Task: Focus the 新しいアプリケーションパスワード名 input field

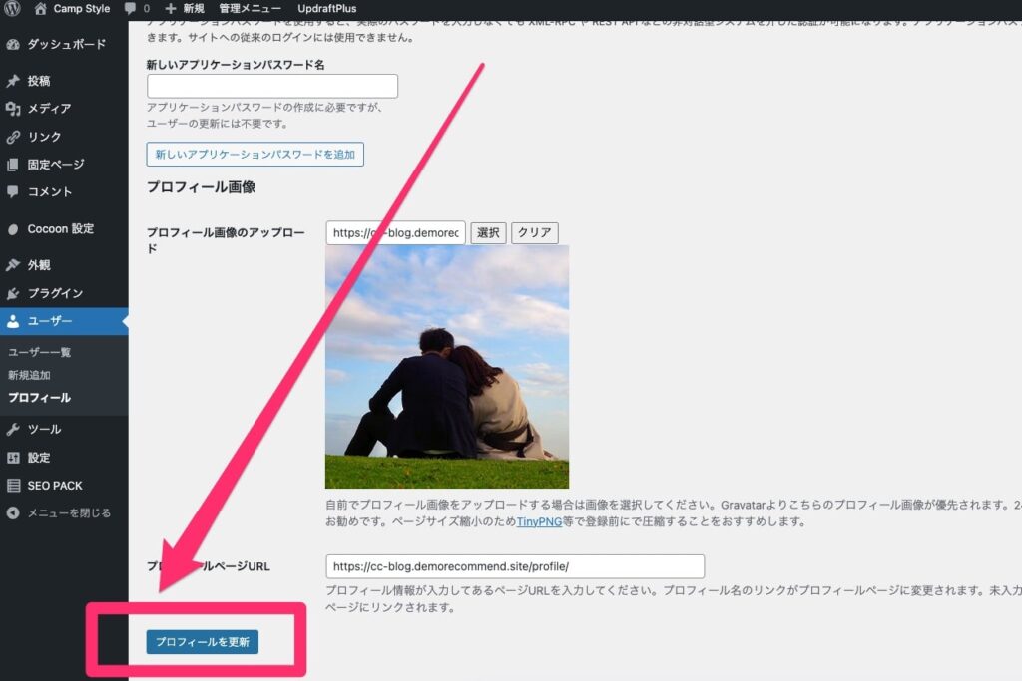Action: pyautogui.click(x=272, y=86)
